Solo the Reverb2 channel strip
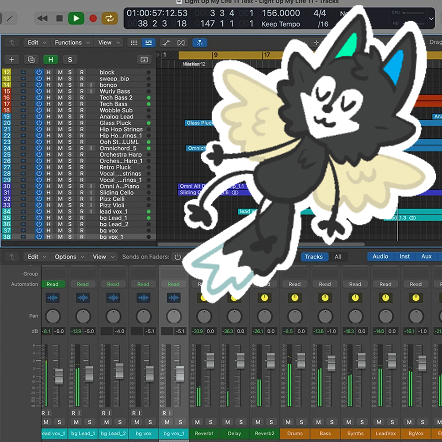 pyautogui.click(x=271, y=422)
